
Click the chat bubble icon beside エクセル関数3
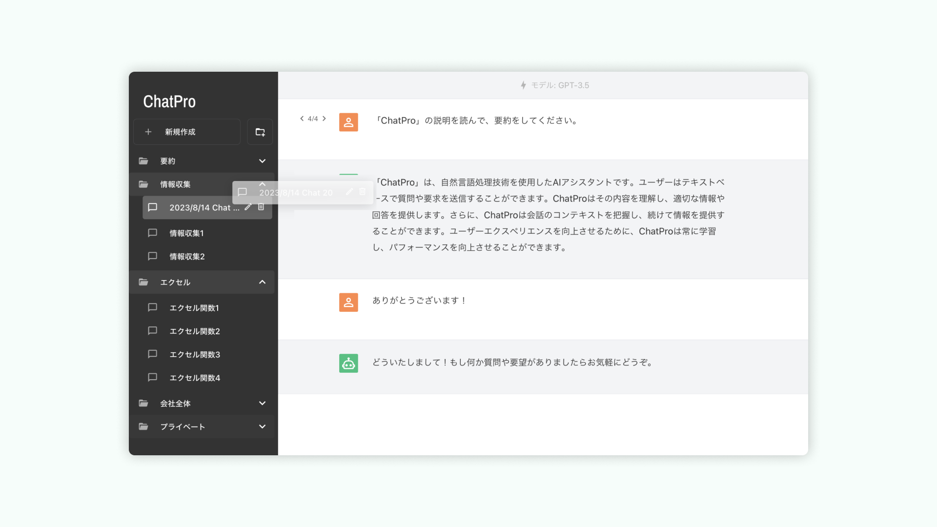point(152,354)
